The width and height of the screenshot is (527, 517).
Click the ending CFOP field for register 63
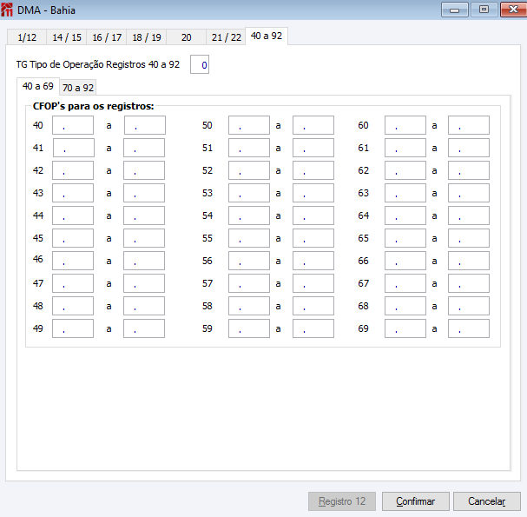pos(469,193)
